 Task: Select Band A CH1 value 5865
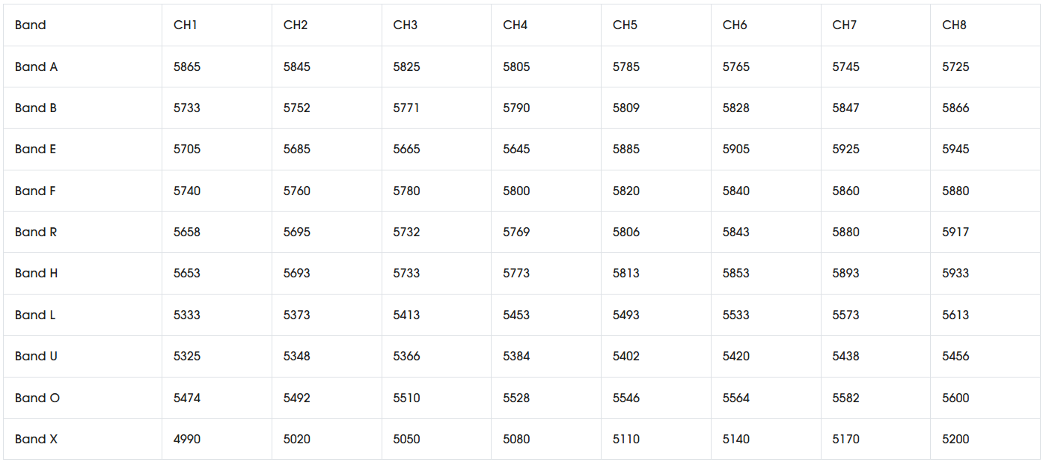(187, 67)
